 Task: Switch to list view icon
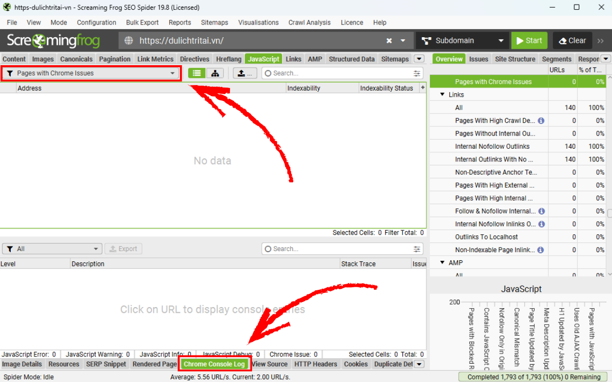(x=197, y=73)
